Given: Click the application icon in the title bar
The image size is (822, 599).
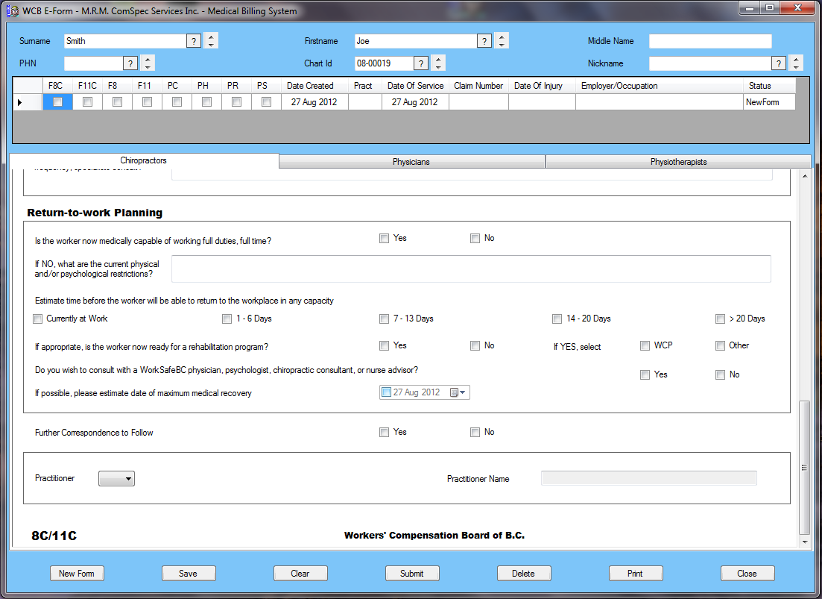Looking at the screenshot, I should [13, 10].
